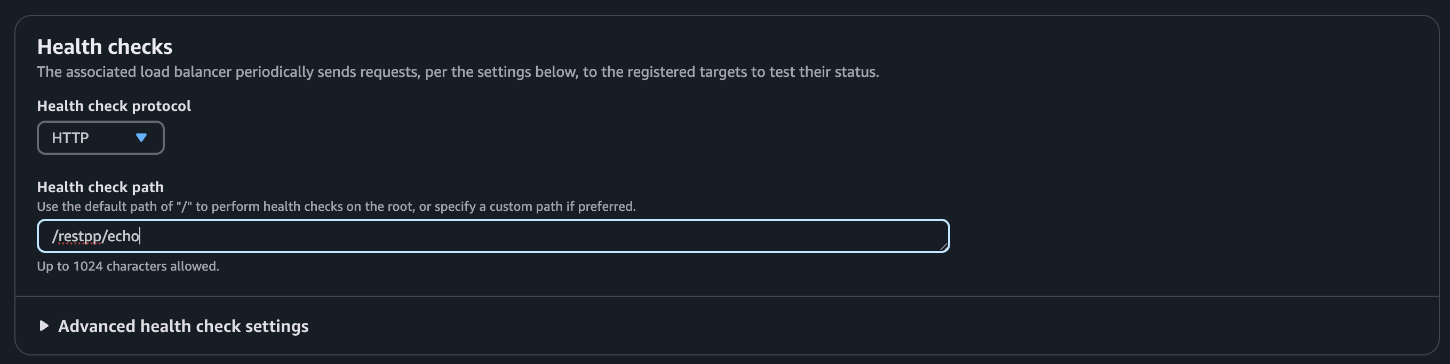Click the second slash in "/restpp/echo"
Screen dimensions: 1450x364
[x=104, y=236]
